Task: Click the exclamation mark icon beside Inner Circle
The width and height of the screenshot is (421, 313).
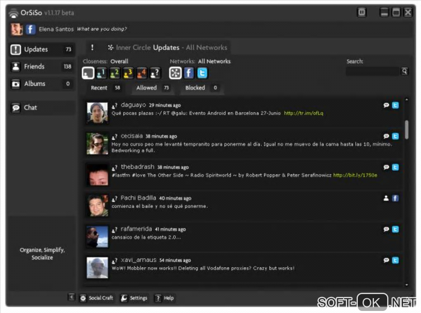Action: pyautogui.click(x=92, y=47)
